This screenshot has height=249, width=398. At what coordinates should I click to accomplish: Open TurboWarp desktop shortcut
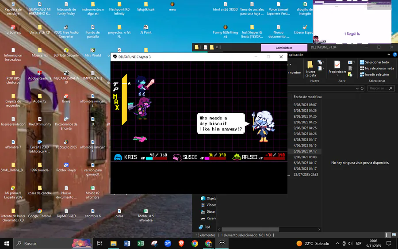click(x=13, y=30)
